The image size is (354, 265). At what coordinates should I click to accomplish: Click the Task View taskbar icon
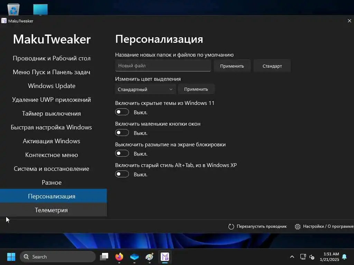pos(104,257)
